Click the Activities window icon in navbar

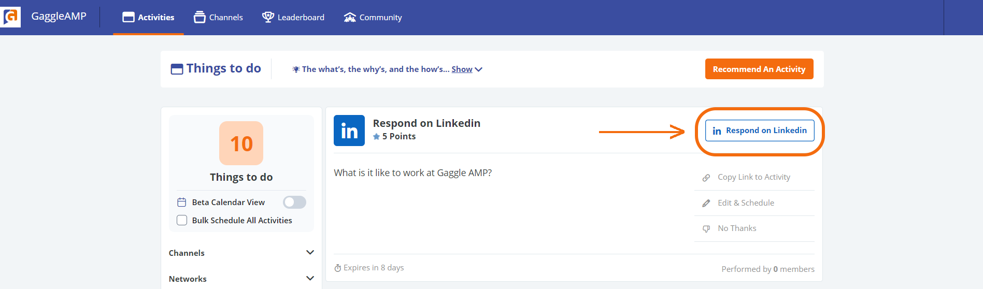(x=128, y=17)
